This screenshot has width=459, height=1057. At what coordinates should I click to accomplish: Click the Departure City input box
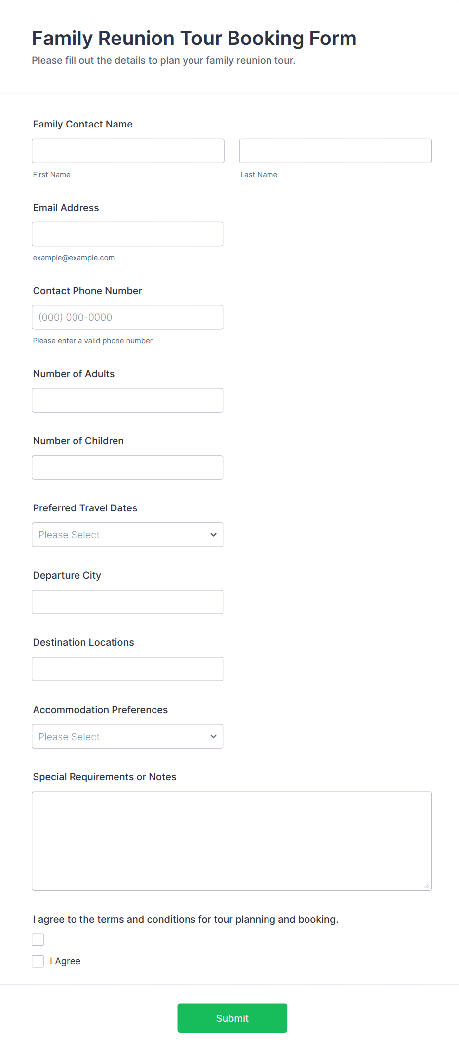[127, 602]
